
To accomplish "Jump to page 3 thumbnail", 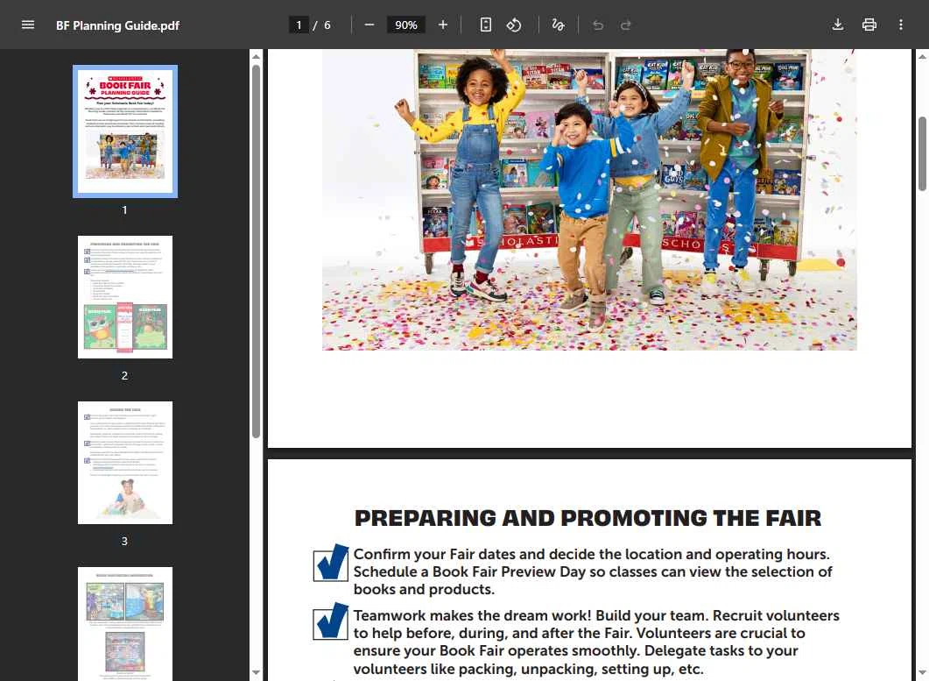I will point(125,463).
